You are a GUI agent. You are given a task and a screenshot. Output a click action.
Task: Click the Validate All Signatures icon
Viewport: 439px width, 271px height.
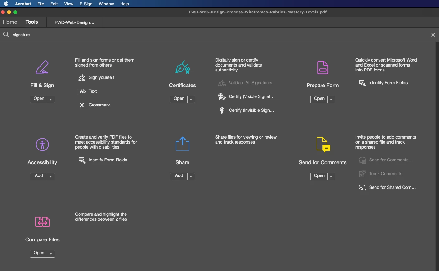click(222, 83)
